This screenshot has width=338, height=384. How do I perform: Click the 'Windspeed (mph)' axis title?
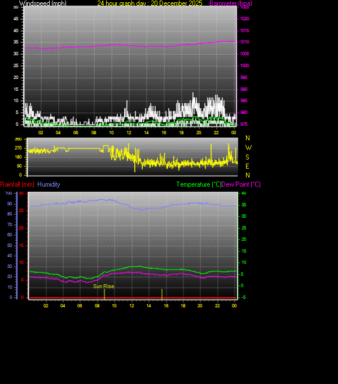point(43,3)
